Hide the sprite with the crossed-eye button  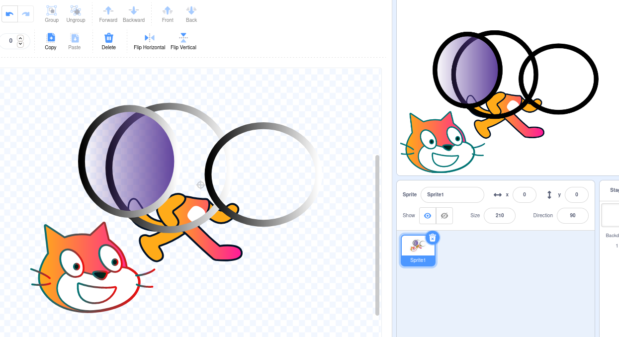coord(444,216)
